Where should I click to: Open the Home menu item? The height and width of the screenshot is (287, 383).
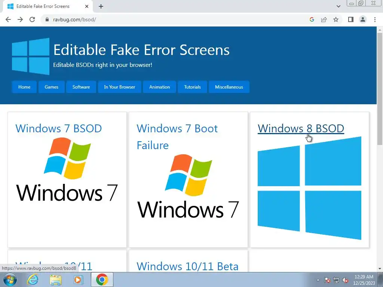pyautogui.click(x=24, y=87)
